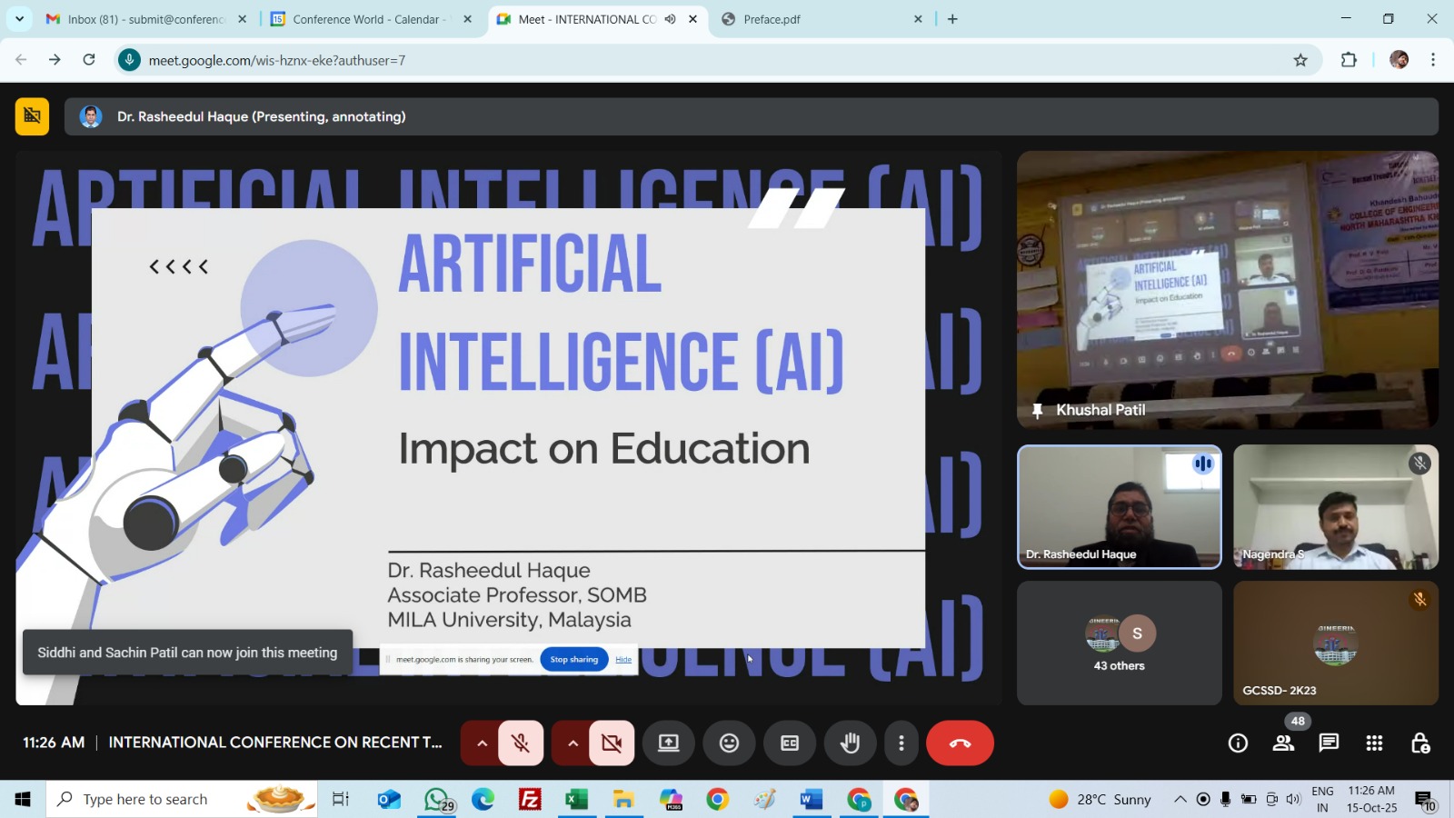
Task: Open the three-dot more options menu
Action: pyautogui.click(x=901, y=743)
